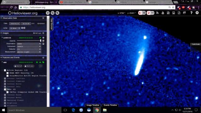201x113 pixels.
Task: Click the first green HEK status icon
Action: 37,62
